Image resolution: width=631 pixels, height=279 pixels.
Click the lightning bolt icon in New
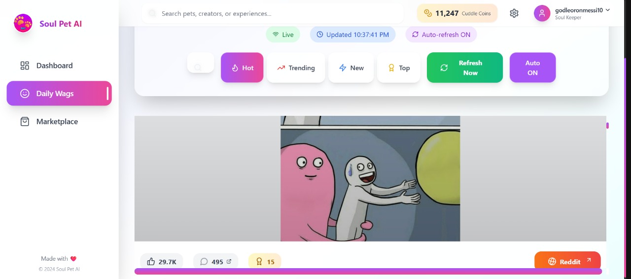(x=343, y=68)
